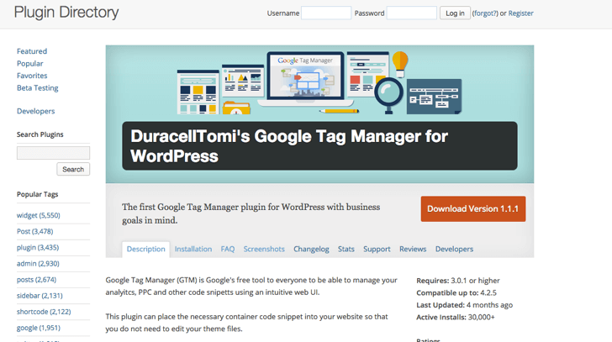
Task: Click the 'Popular Tags' heading
Action: click(38, 194)
